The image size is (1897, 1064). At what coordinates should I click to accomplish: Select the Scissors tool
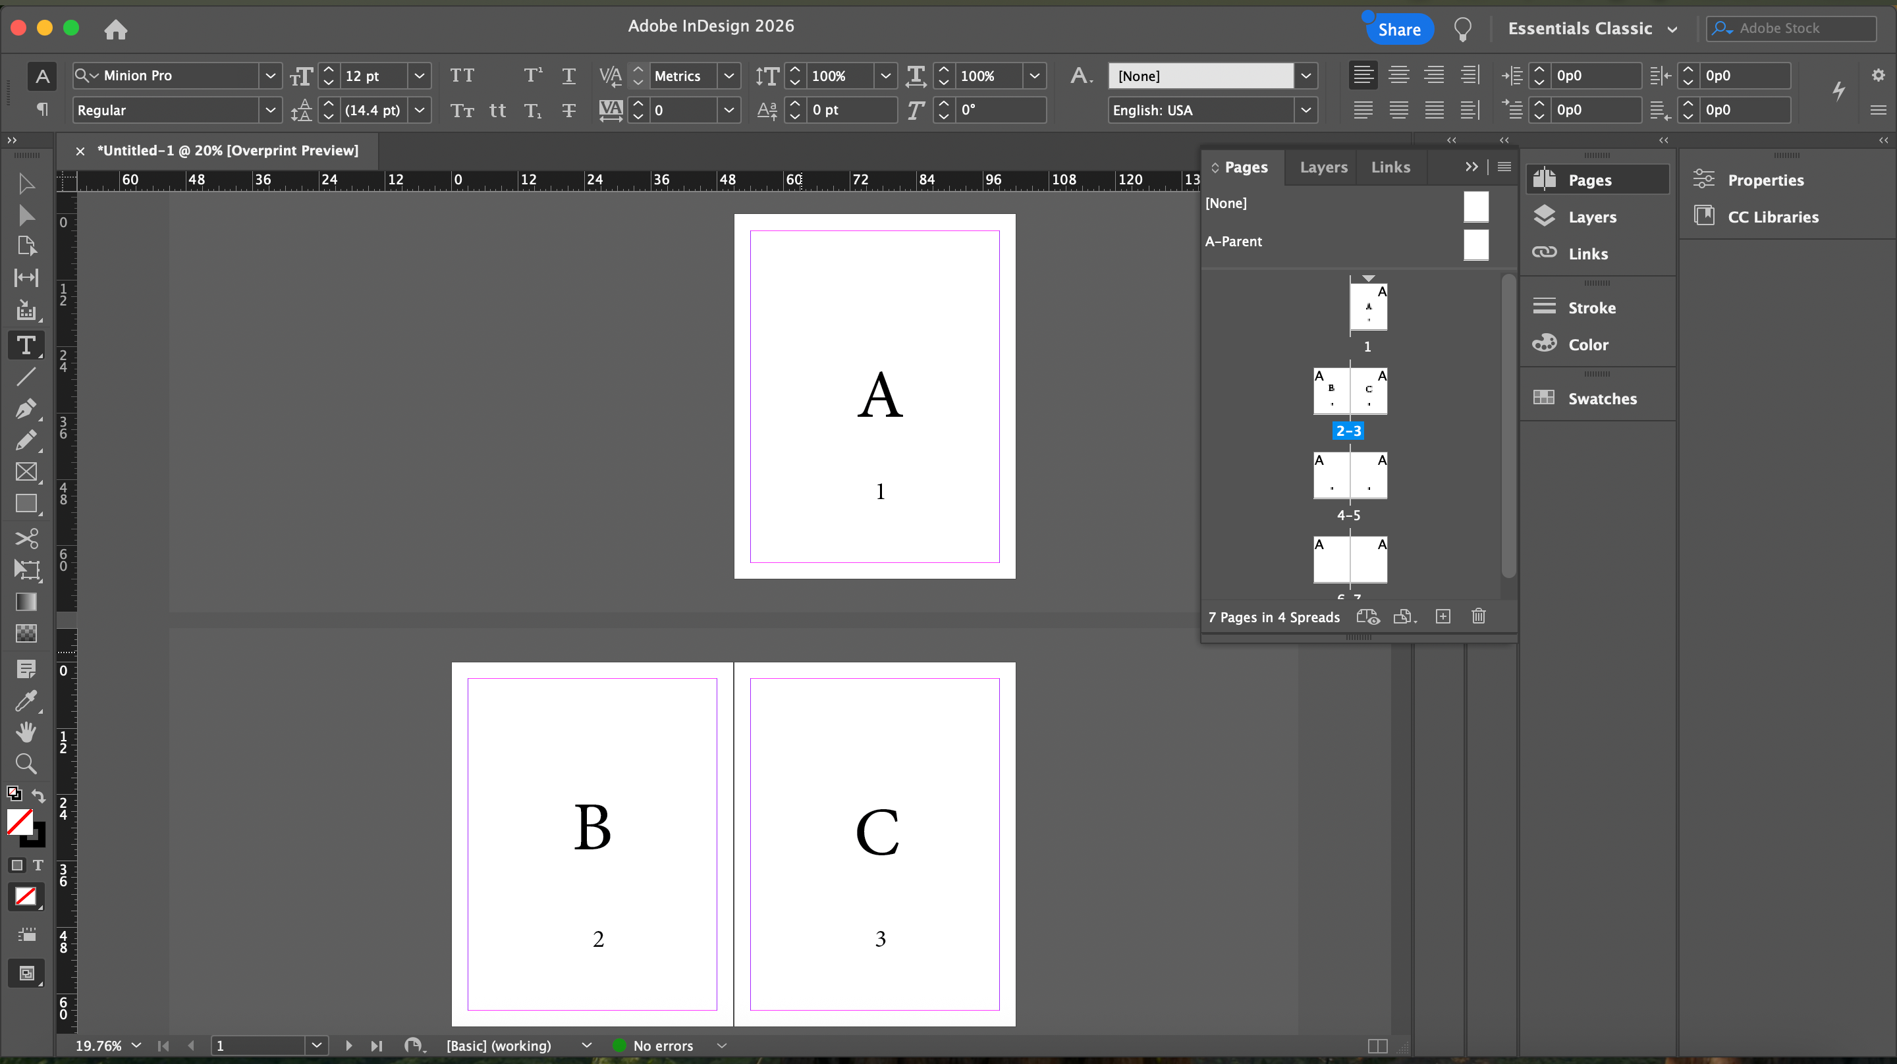(x=26, y=539)
